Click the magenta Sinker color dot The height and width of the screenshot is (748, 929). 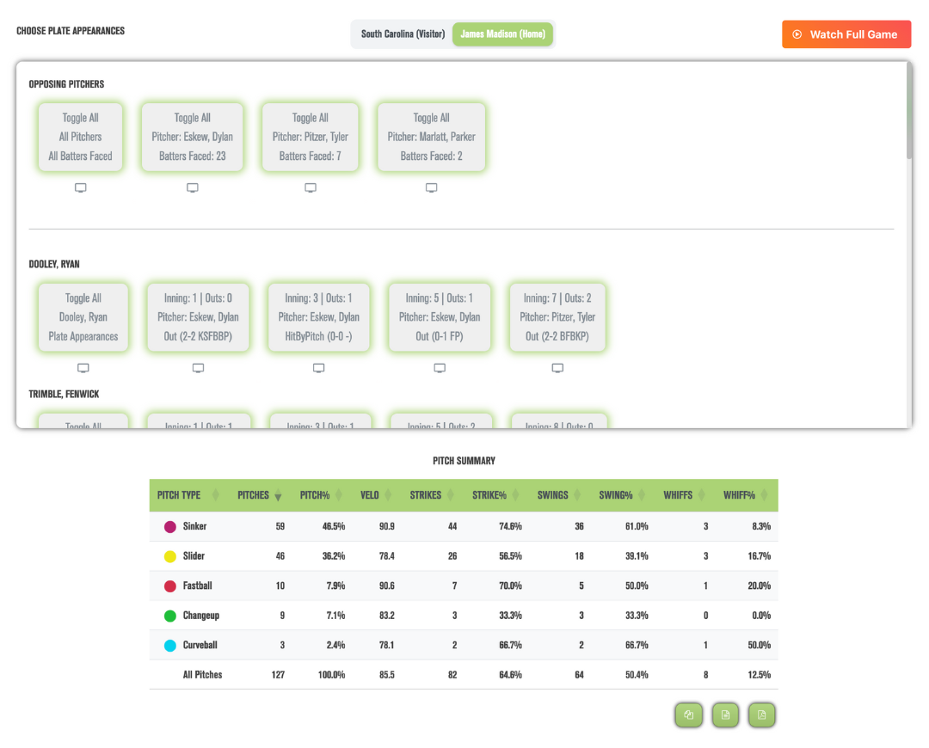pyautogui.click(x=170, y=526)
